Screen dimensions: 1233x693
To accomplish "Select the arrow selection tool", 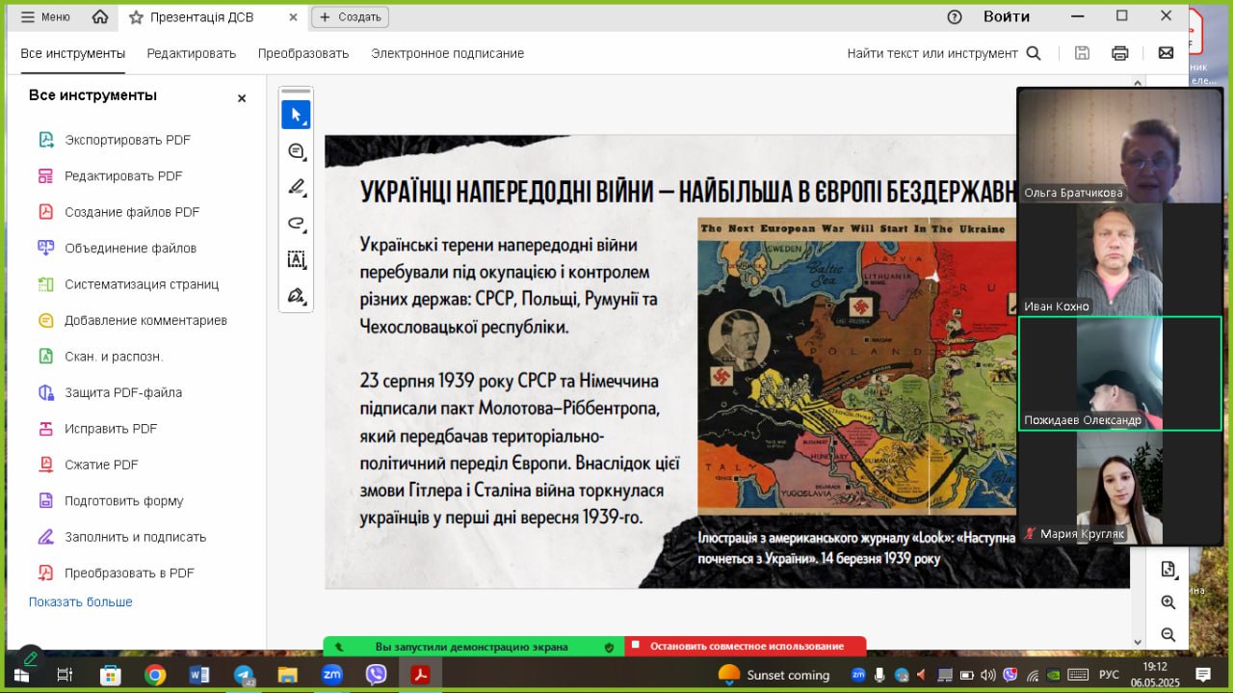I will (296, 115).
